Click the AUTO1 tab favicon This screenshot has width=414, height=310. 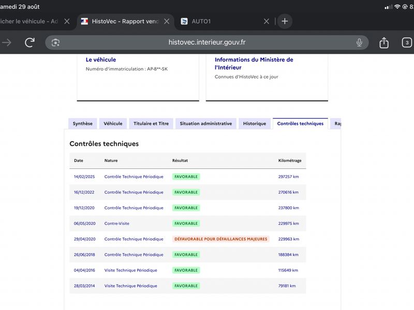[184, 21]
